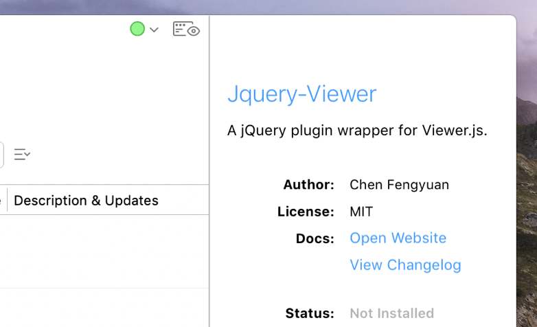Click the description 'A jQuery plugin wrapper for Viewer.js.'
Image resolution: width=537 pixels, height=327 pixels.
click(x=357, y=131)
